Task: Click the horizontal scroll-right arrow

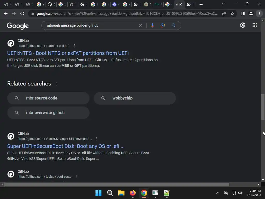Action: pos(259,184)
